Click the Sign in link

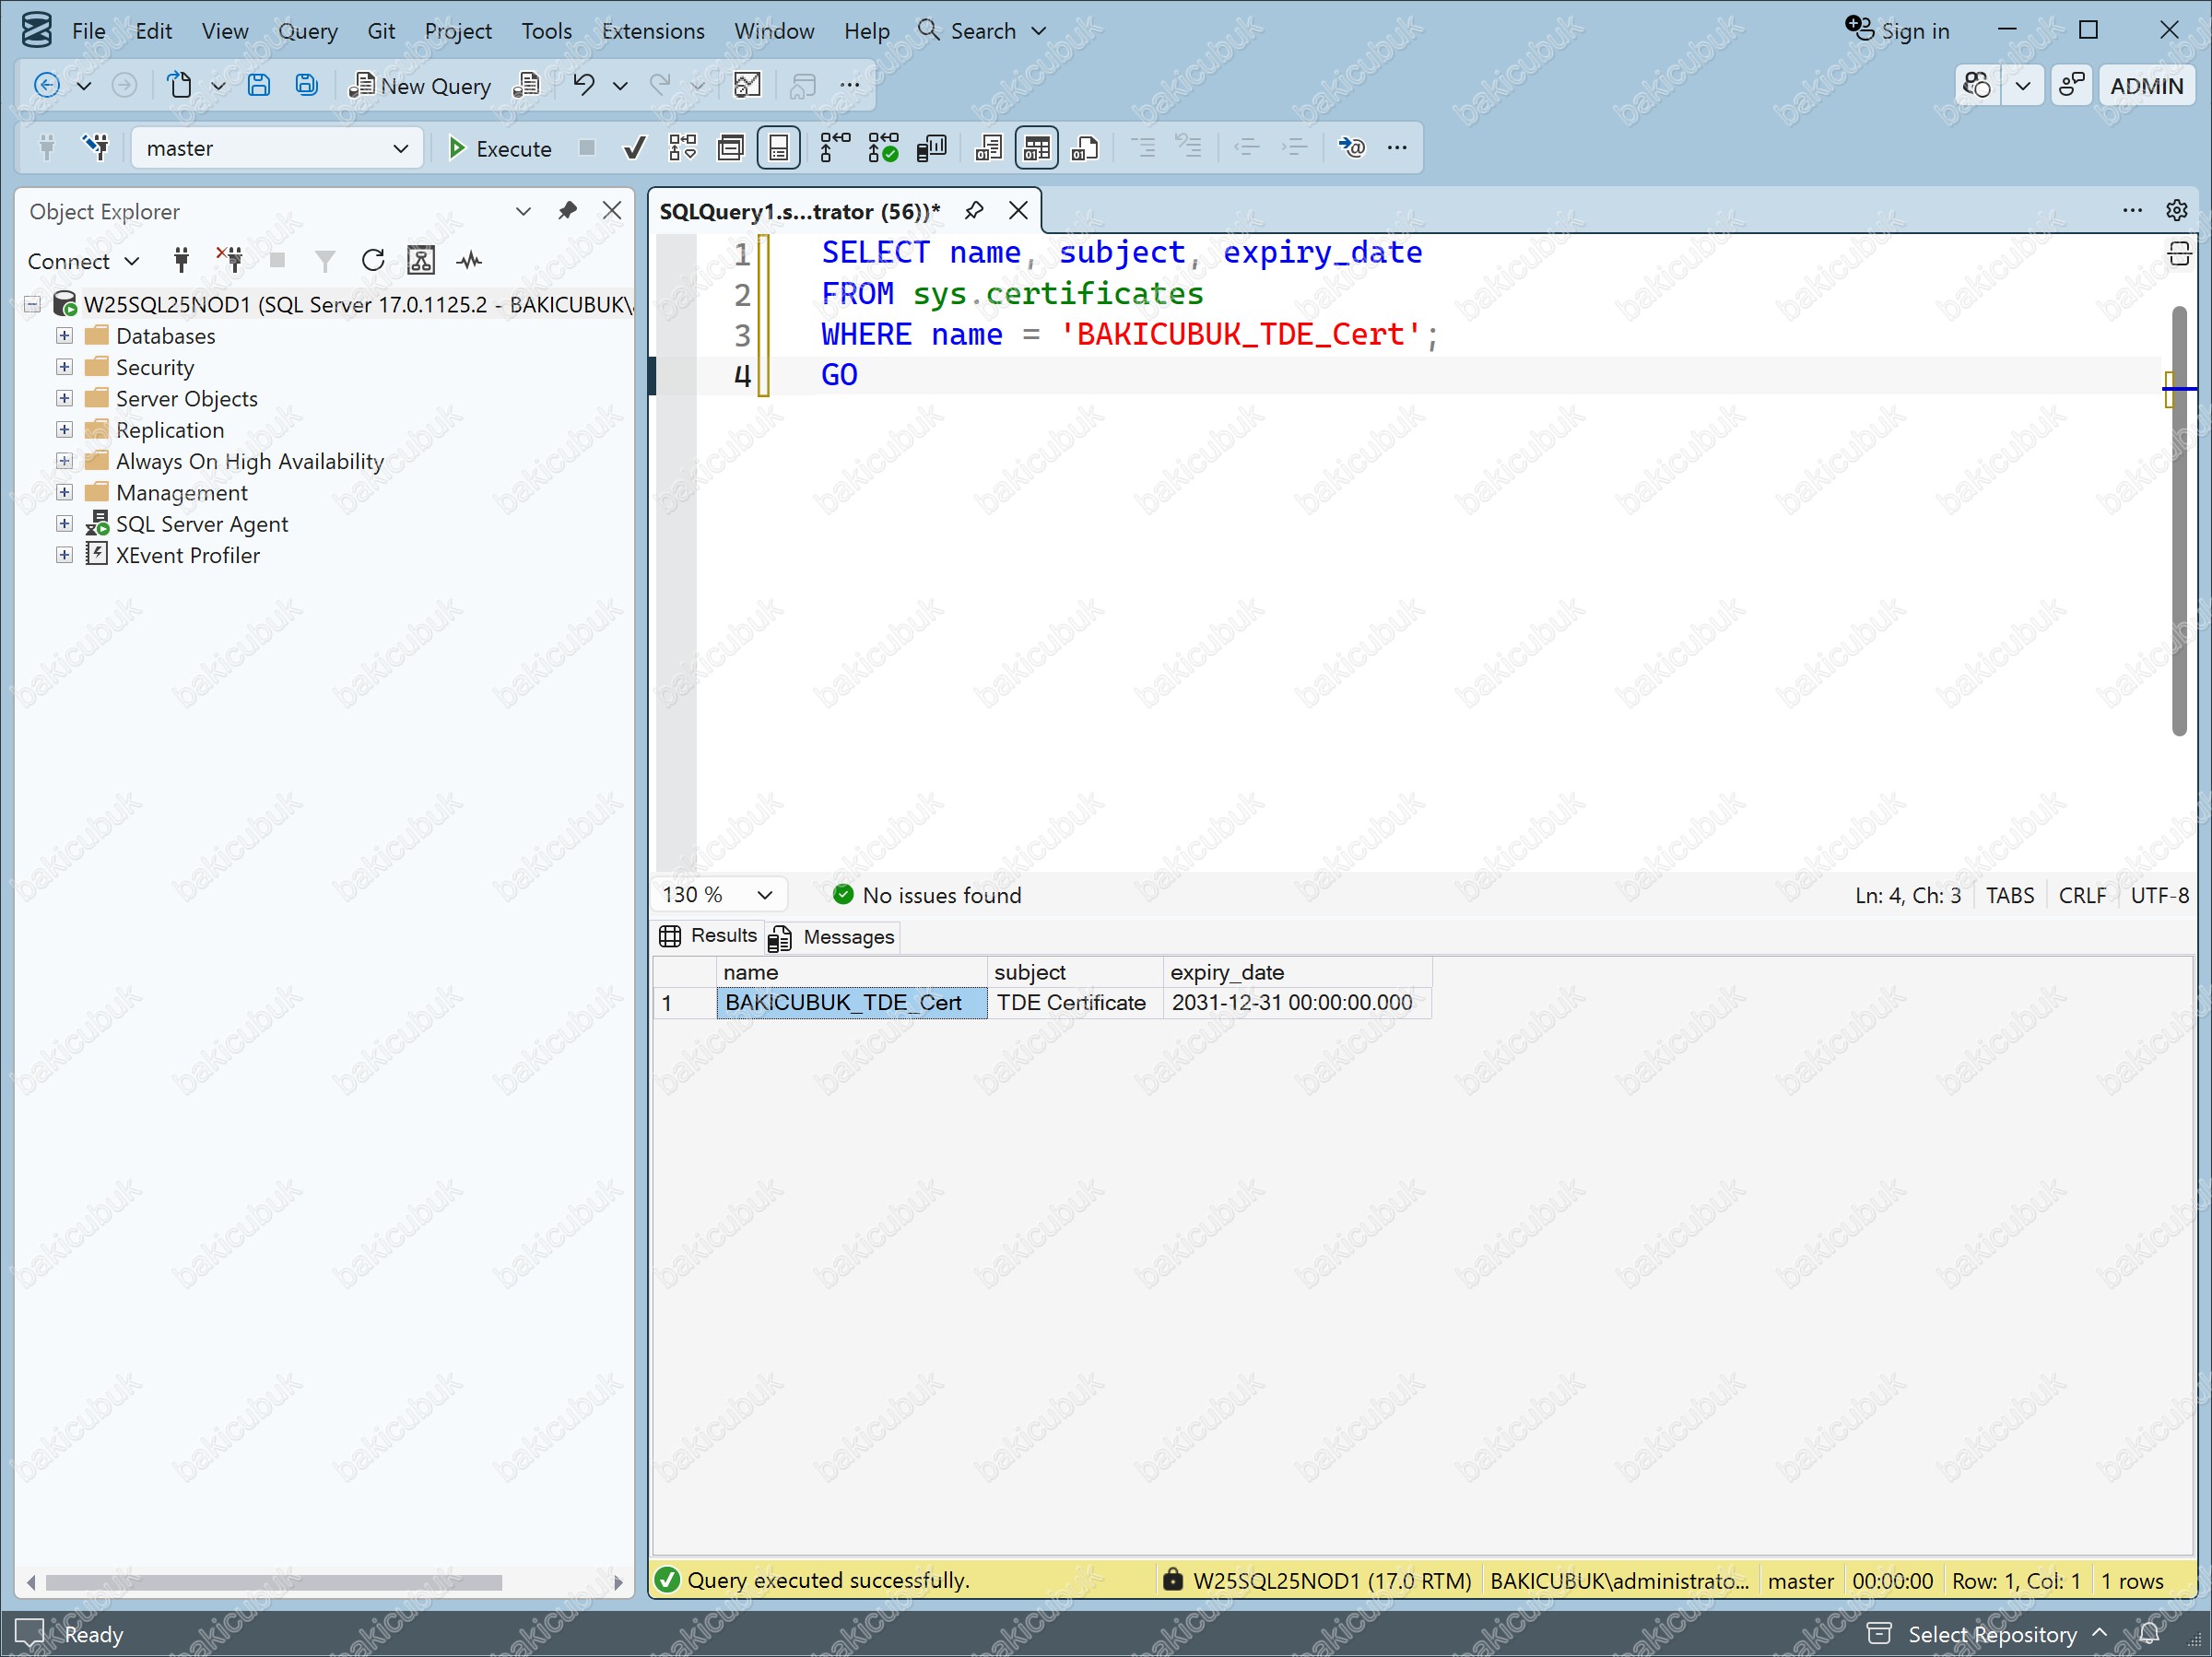coord(1898,31)
